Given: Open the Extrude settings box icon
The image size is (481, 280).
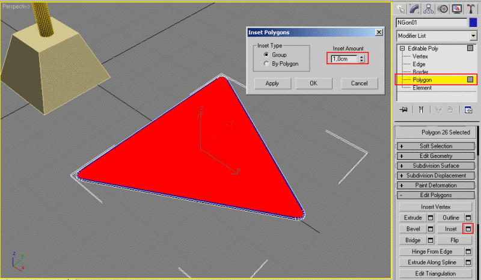Looking at the screenshot, I should [x=430, y=218].
